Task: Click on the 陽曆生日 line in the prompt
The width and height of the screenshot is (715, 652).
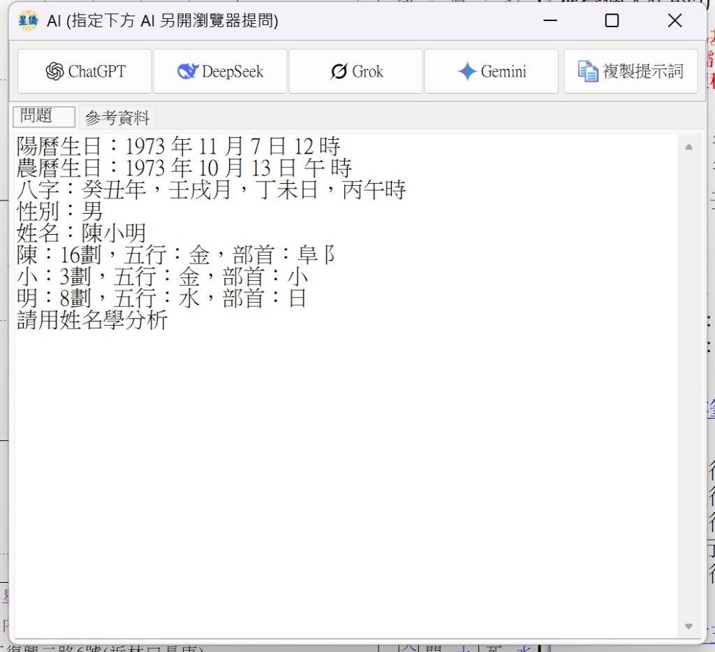Action: (178, 146)
